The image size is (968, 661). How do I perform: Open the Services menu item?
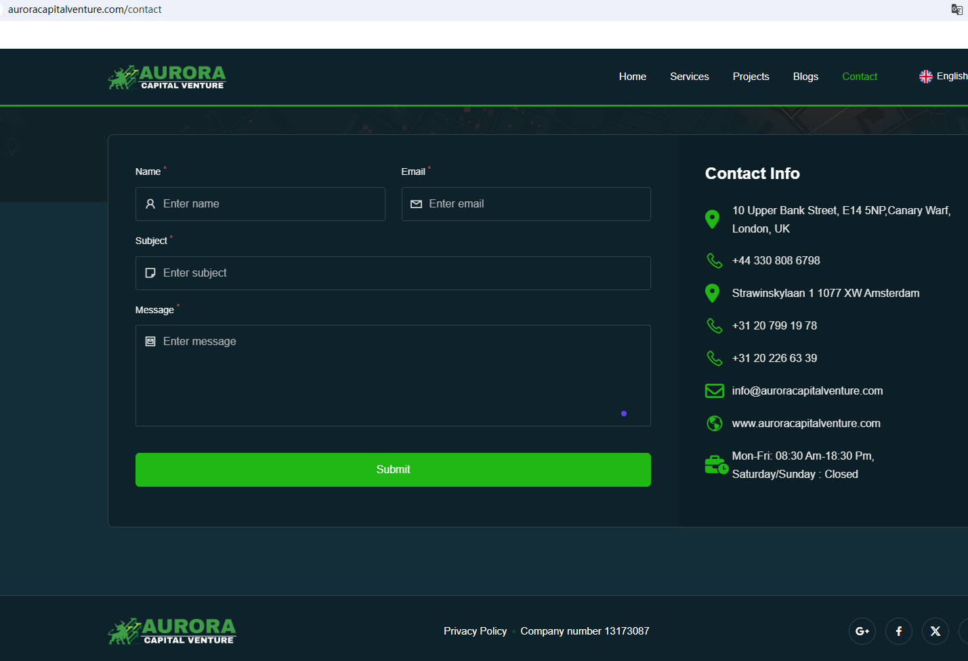(x=689, y=77)
